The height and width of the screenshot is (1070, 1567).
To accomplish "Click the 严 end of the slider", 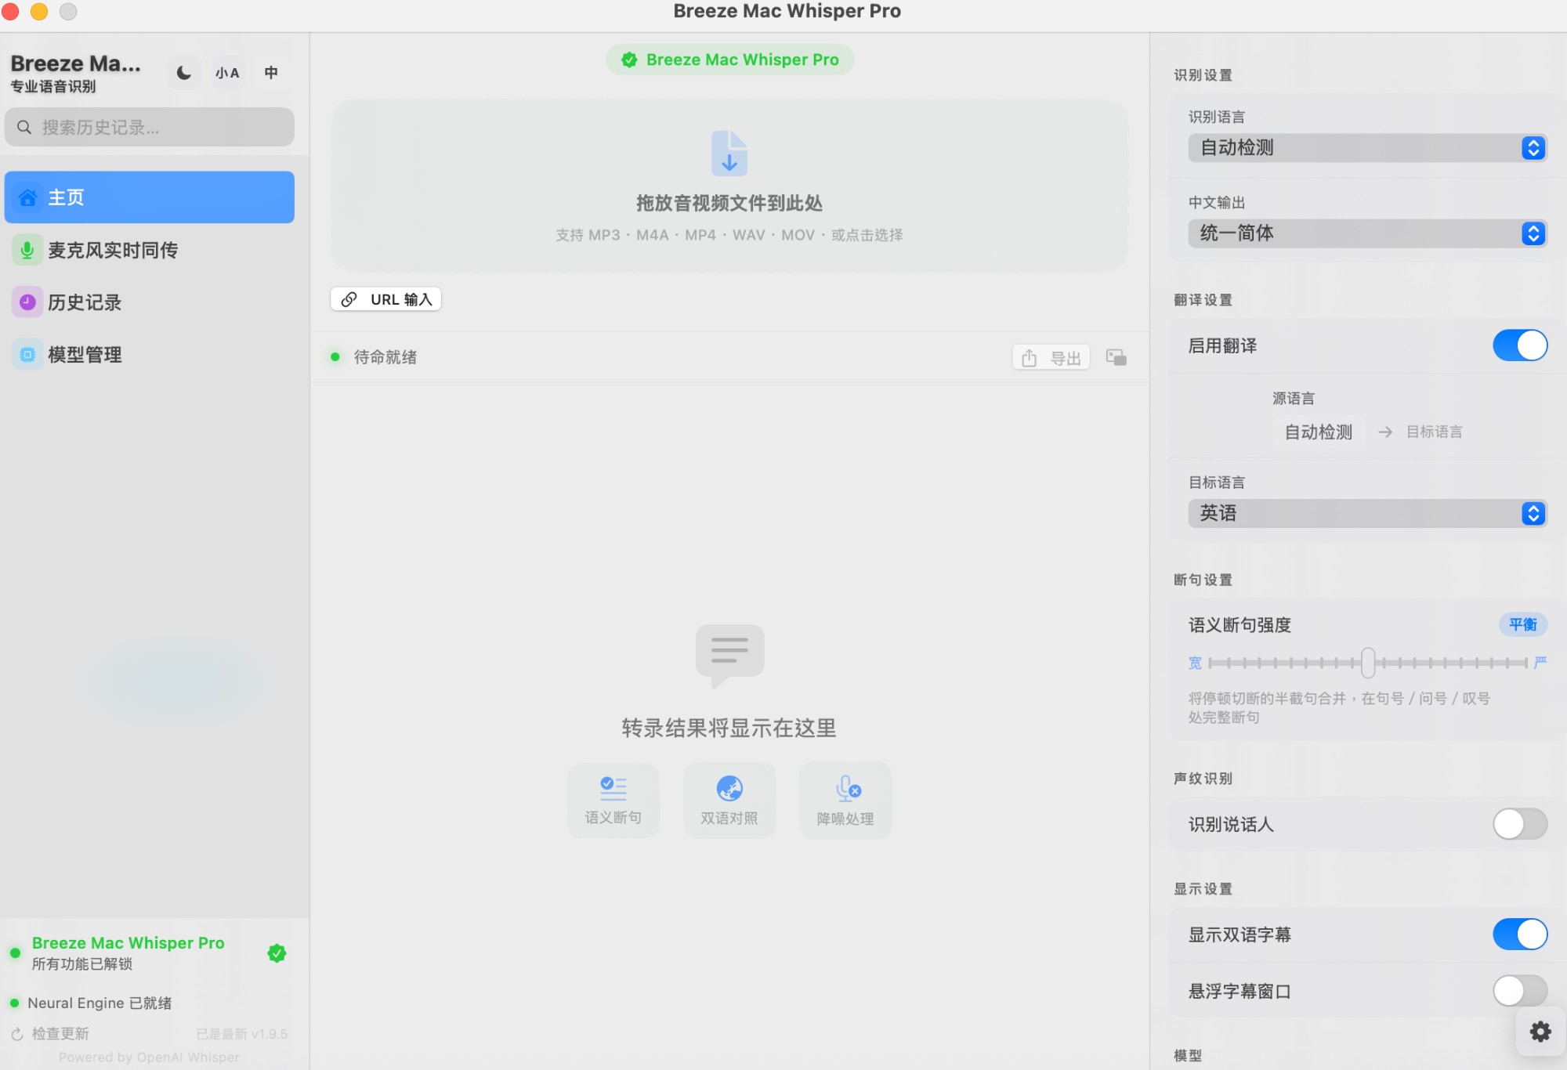I will point(1540,663).
